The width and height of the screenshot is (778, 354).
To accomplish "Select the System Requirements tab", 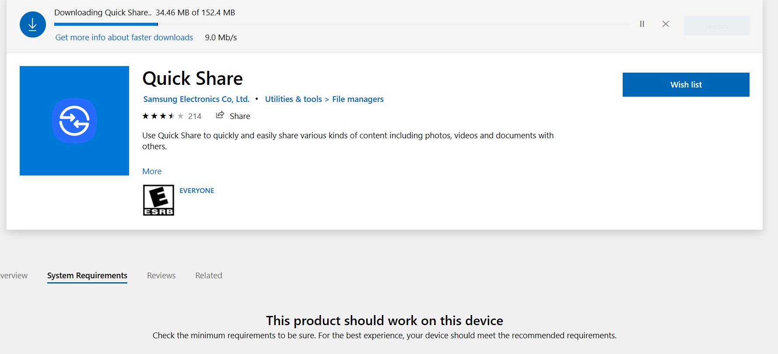I will (87, 276).
